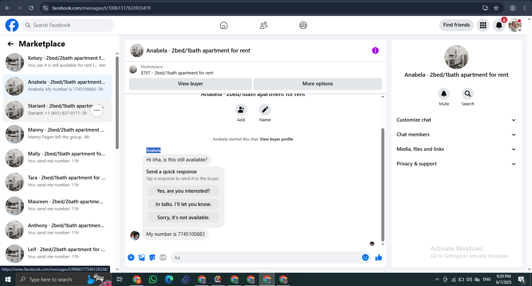The height and width of the screenshot is (286, 532).
Task: Bookmark this page with star icon
Action: point(496,8)
